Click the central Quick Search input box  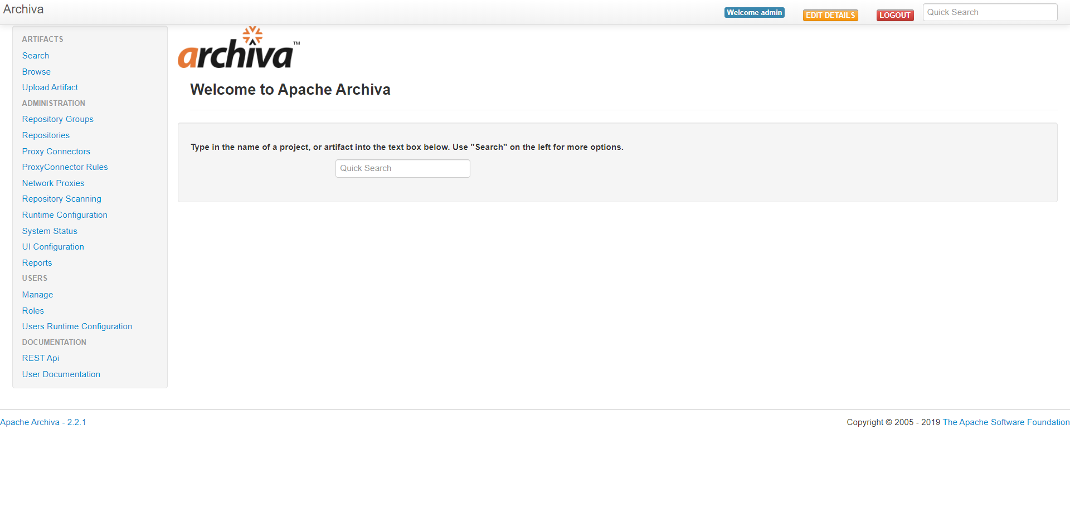[402, 168]
